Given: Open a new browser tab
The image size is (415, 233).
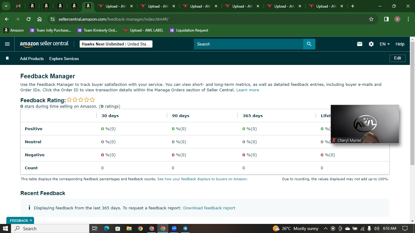Looking at the screenshot, I should 352,6.
